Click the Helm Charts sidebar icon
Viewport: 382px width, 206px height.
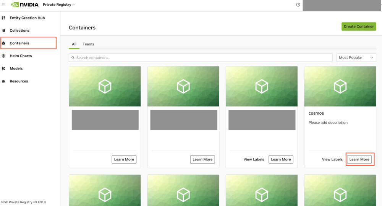[4, 56]
